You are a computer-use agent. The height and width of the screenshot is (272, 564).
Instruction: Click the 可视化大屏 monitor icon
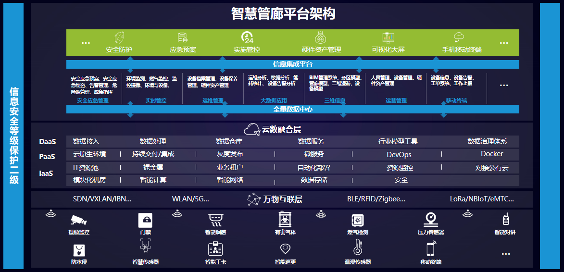[388, 38]
